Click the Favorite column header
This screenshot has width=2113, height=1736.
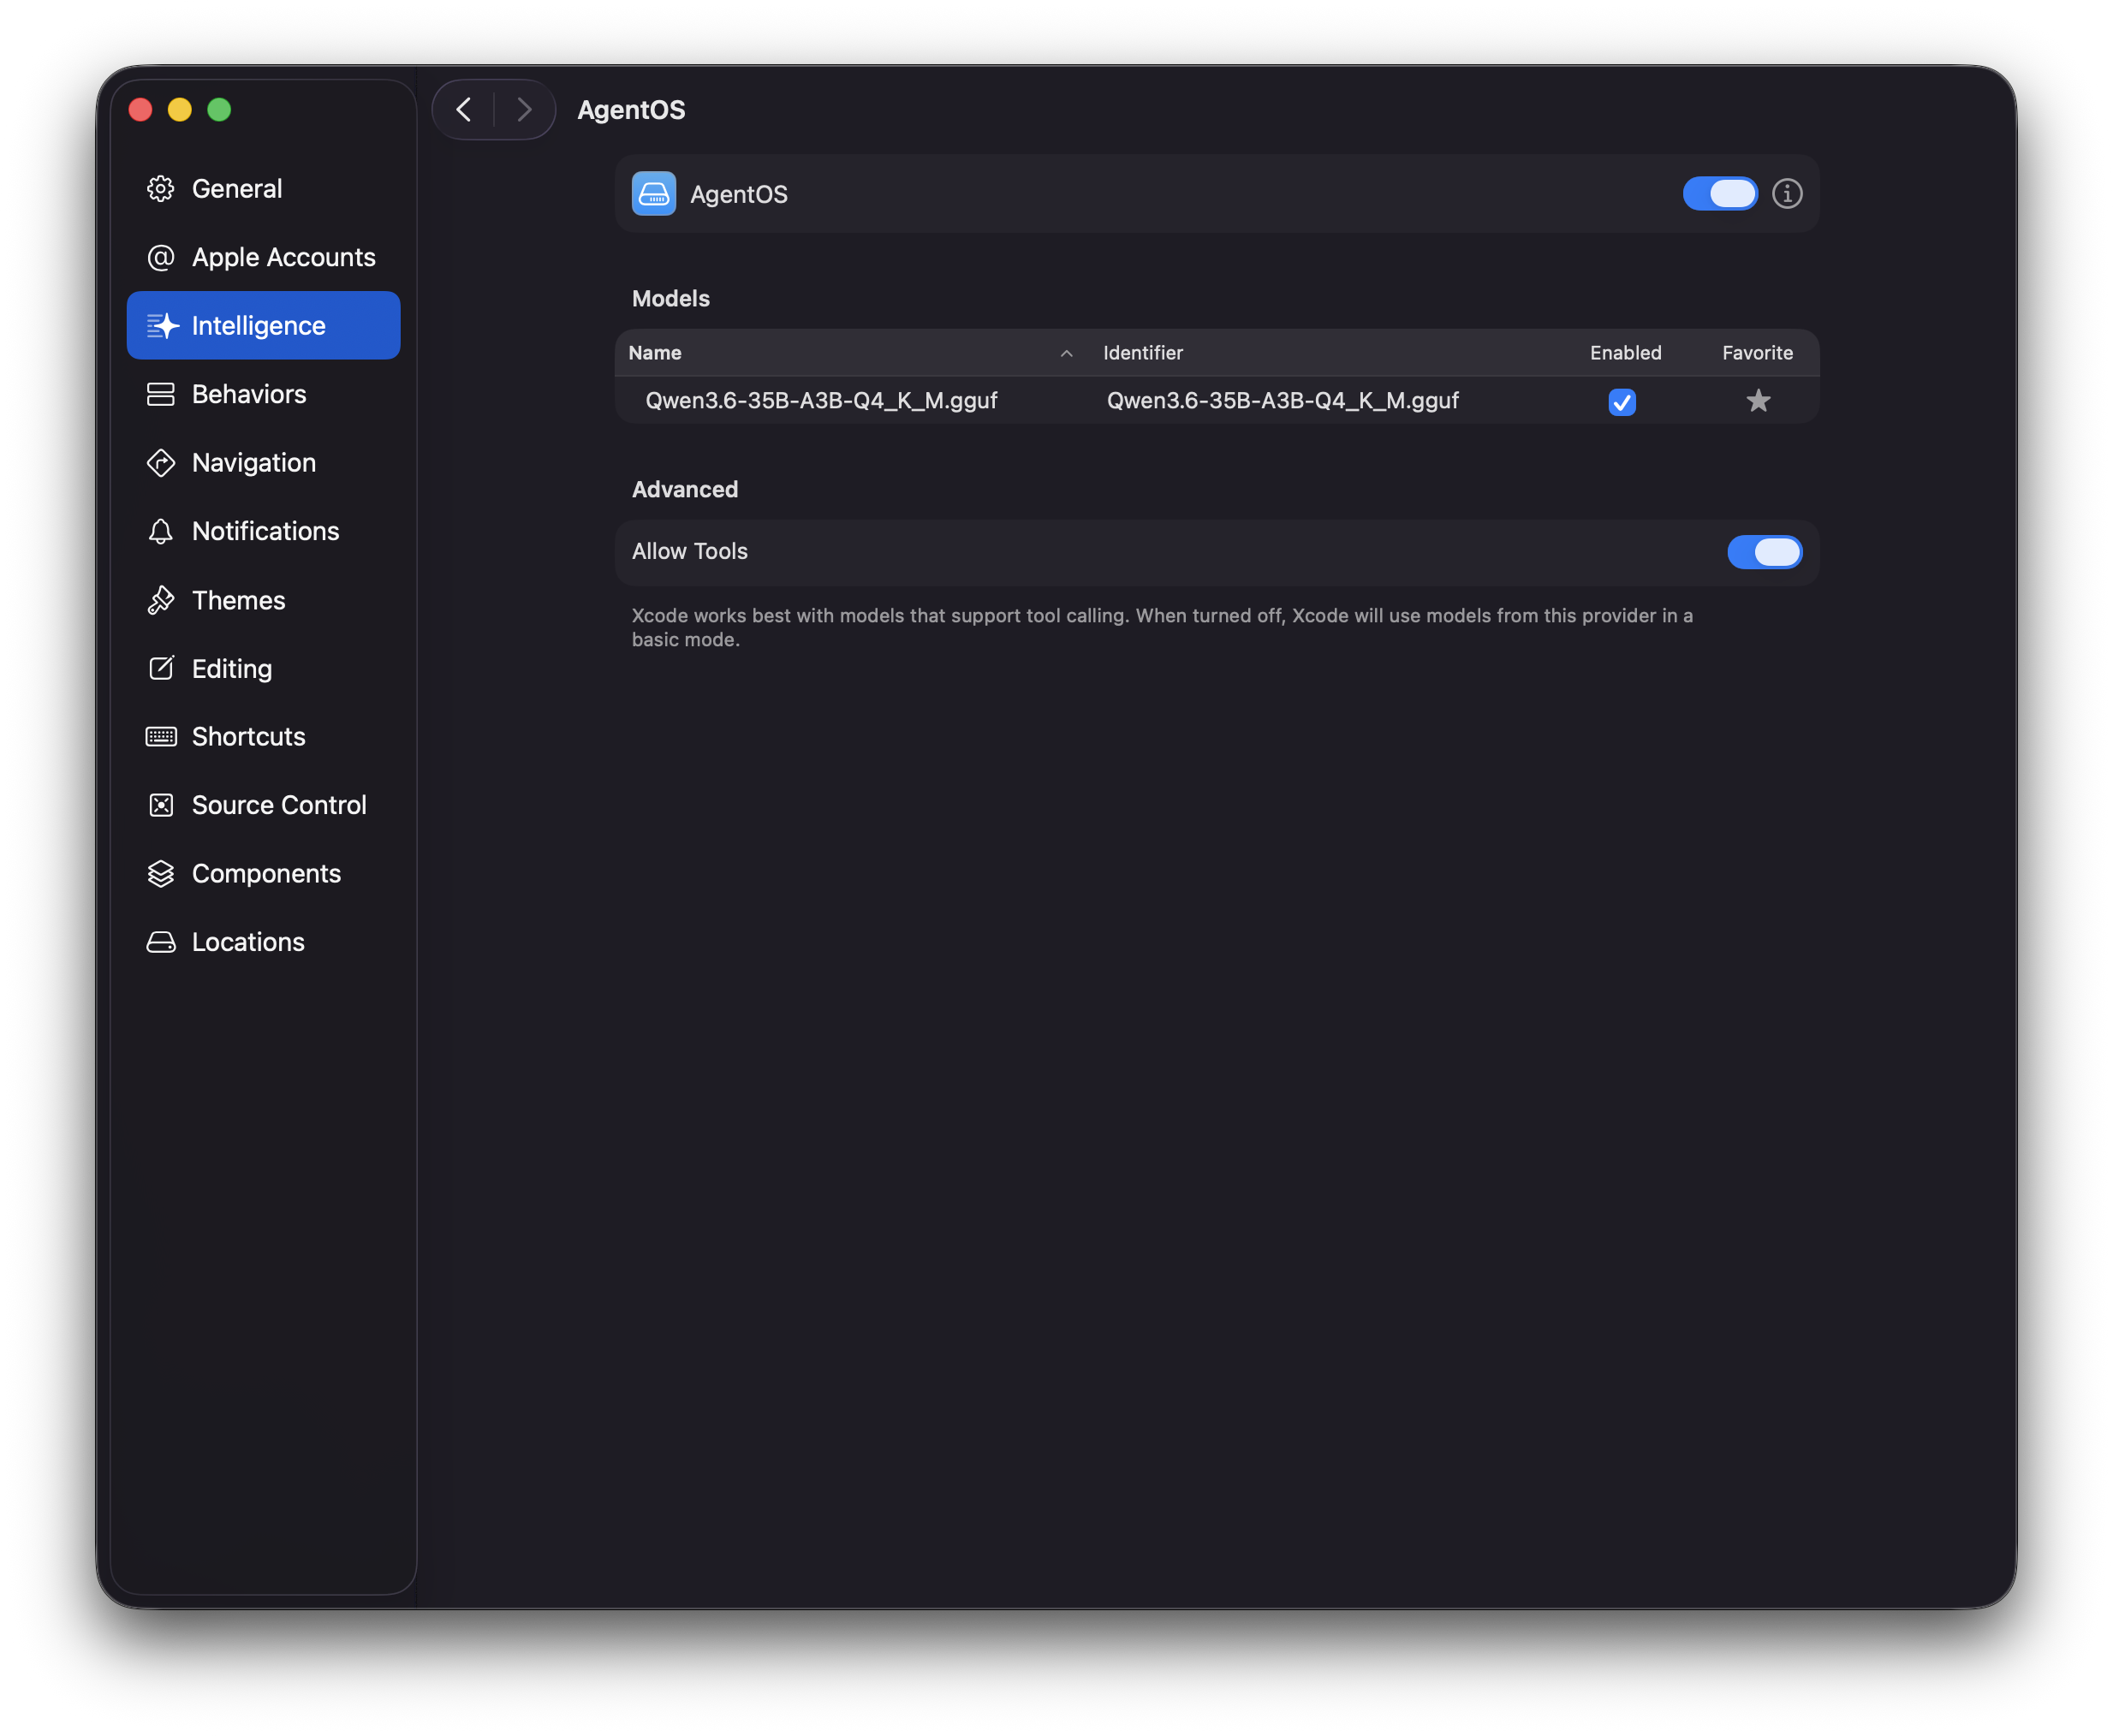point(1757,353)
